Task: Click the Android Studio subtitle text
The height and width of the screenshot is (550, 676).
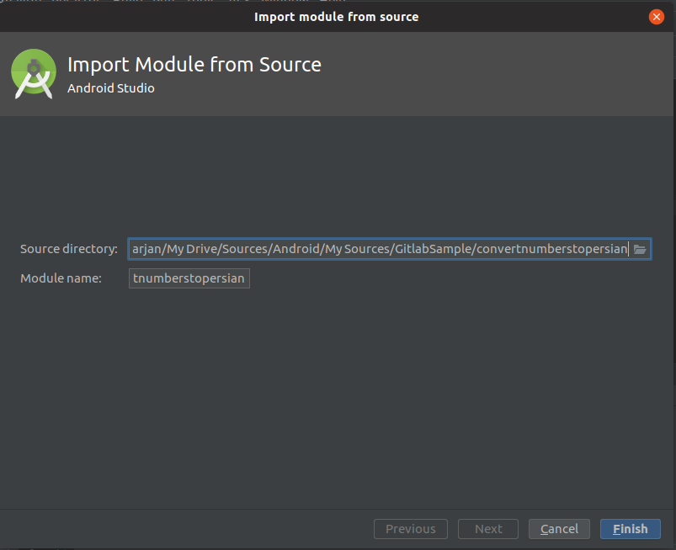Action: [x=111, y=88]
